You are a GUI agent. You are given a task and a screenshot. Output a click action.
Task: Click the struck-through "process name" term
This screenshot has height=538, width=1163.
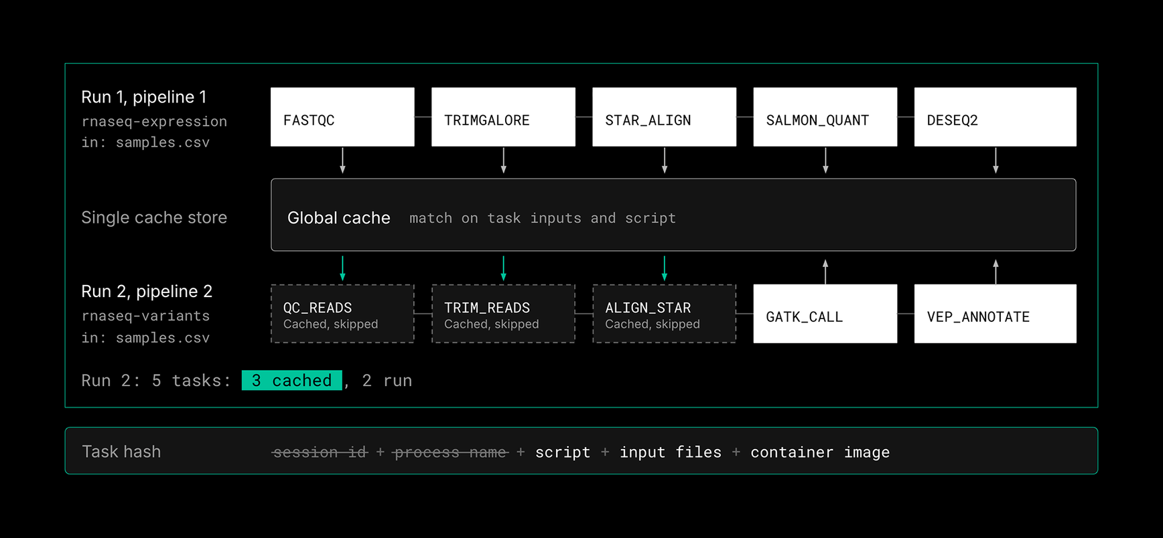pos(451,452)
